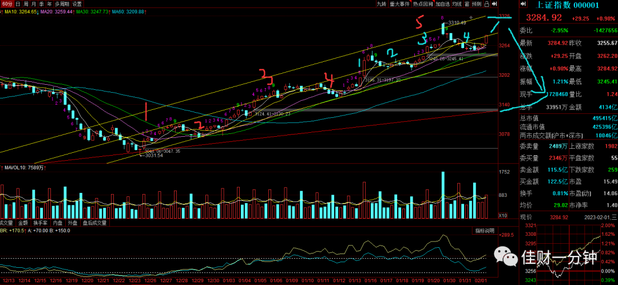Click the 加自选 add to watchlist button
Screen dimensions: 618x285
[x=443, y=4]
